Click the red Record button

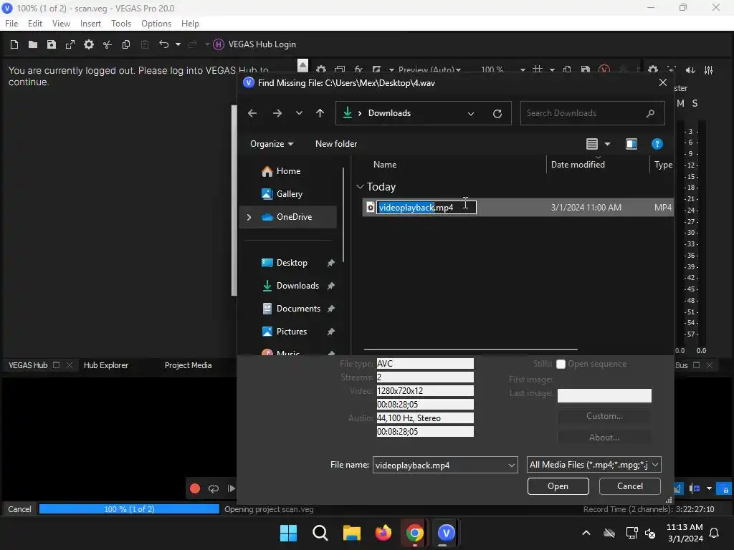(x=195, y=488)
